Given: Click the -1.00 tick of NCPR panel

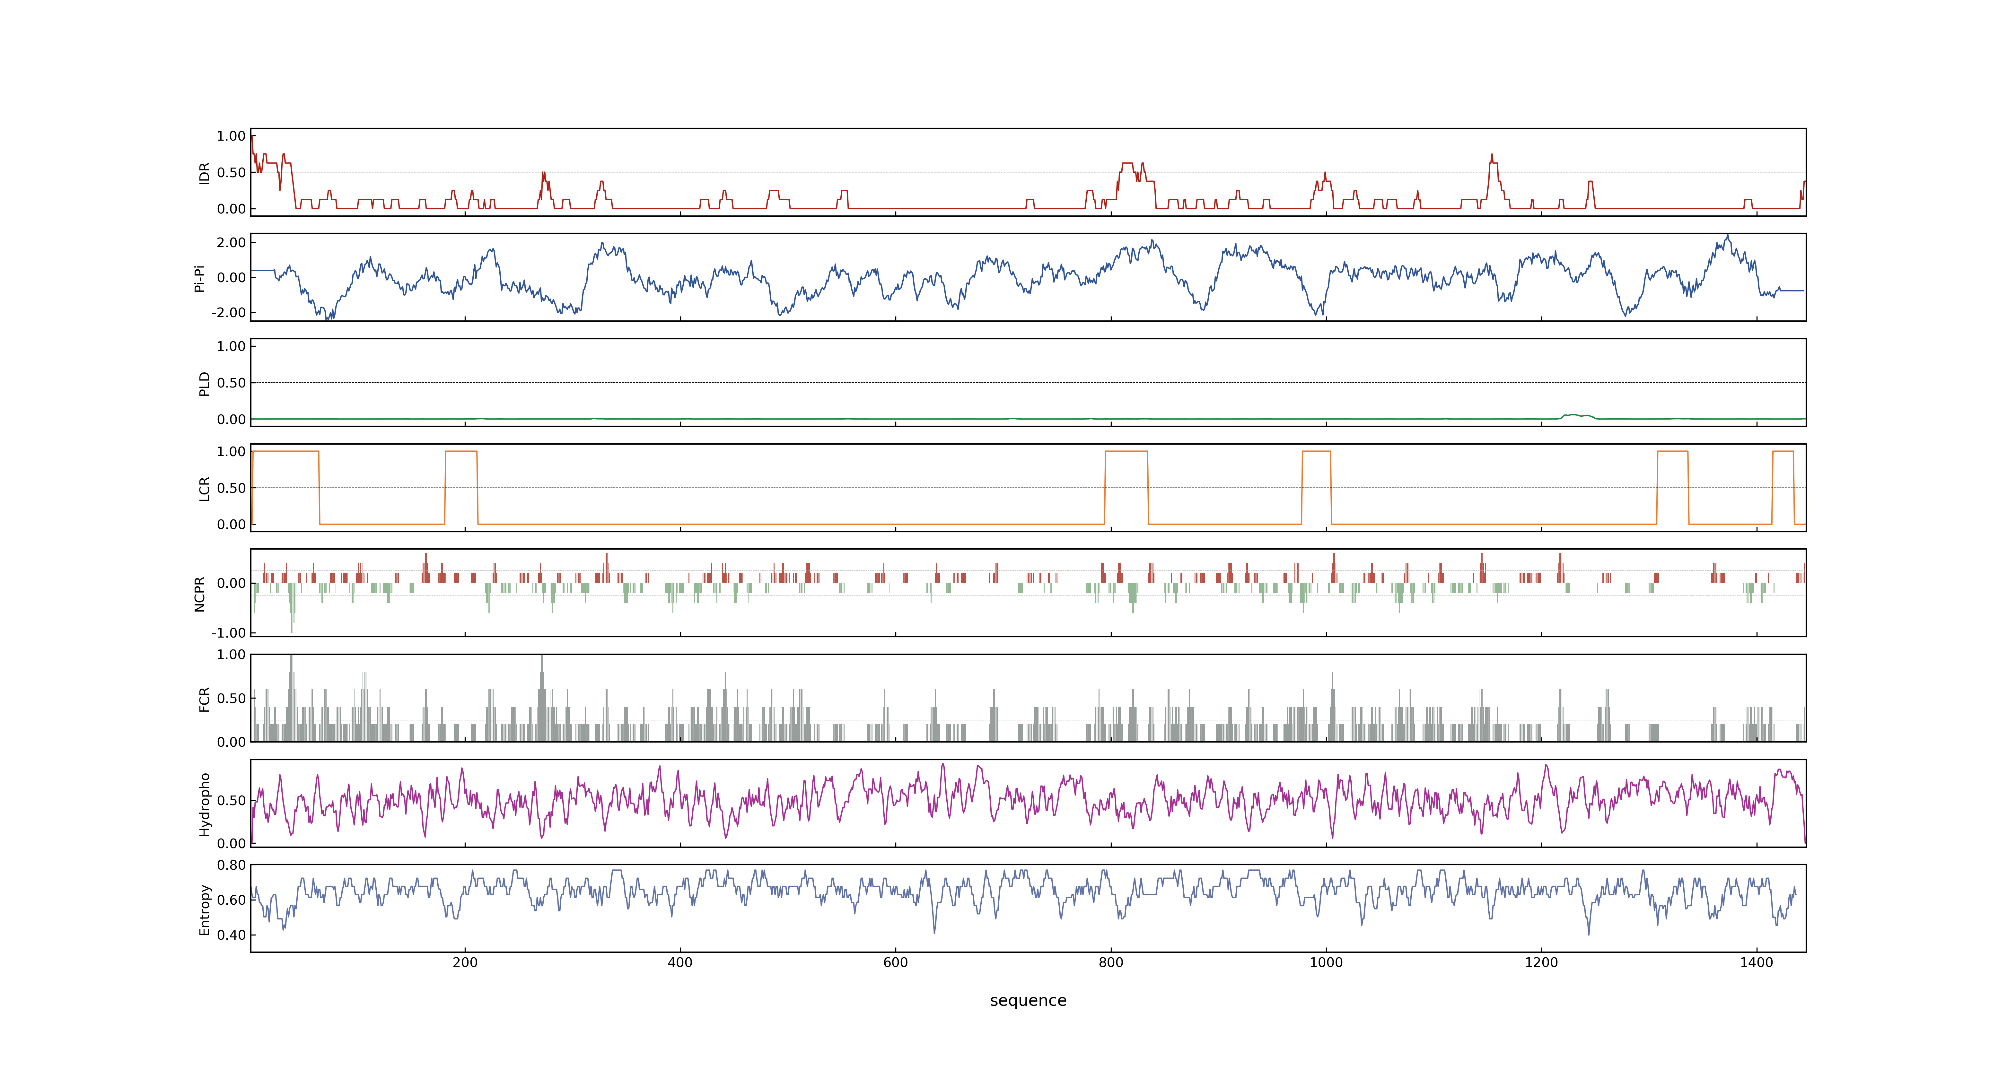Looking at the screenshot, I should pos(229,633).
